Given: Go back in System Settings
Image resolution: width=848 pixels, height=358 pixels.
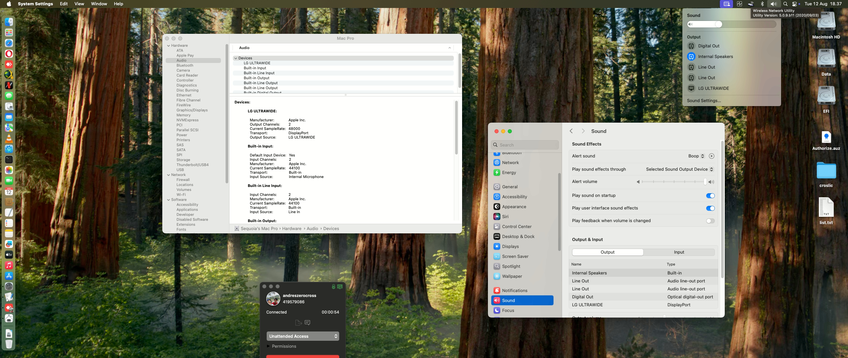Looking at the screenshot, I should [x=571, y=131].
